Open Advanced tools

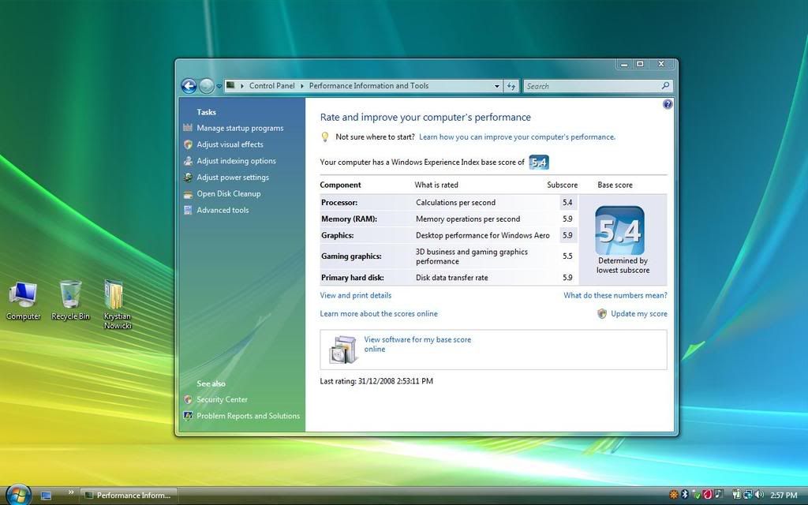point(223,210)
